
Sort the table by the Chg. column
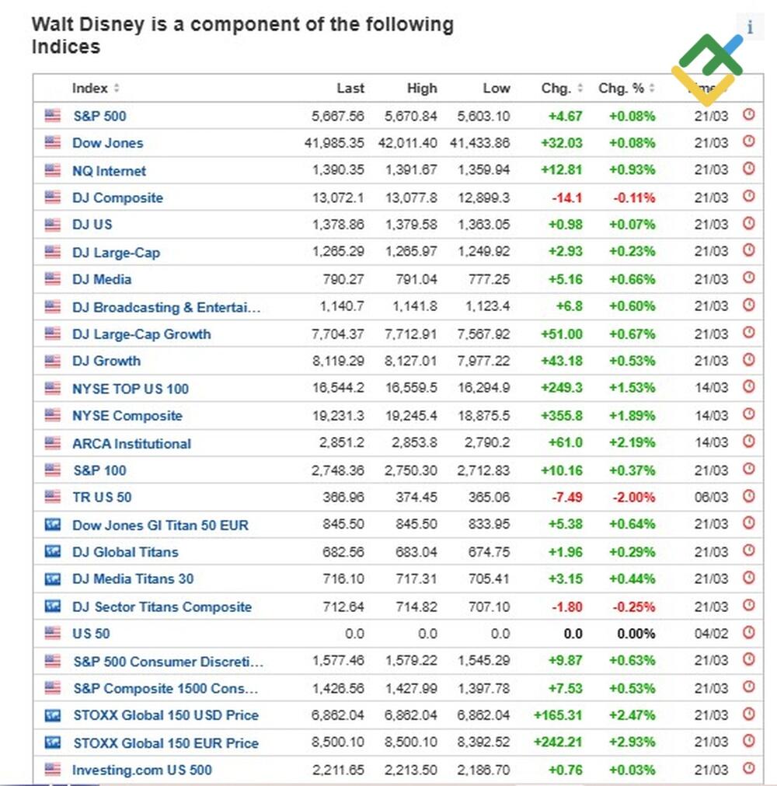click(x=562, y=88)
